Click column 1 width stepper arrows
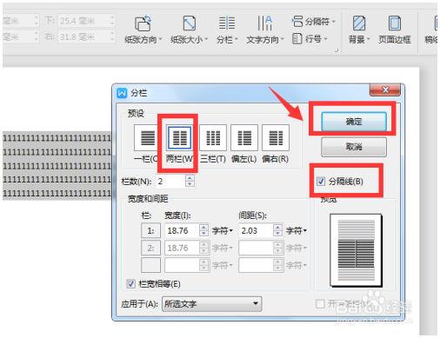The image size is (440, 338). [x=203, y=230]
